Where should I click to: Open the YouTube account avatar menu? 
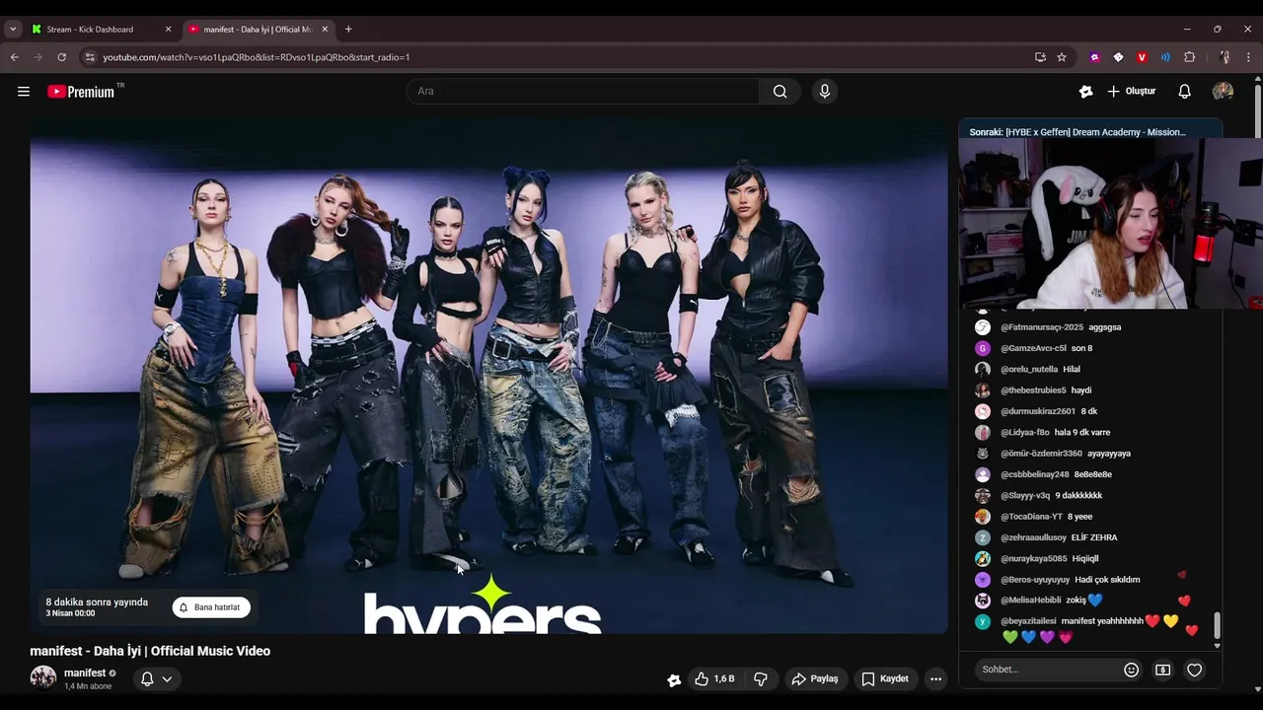pyautogui.click(x=1223, y=92)
